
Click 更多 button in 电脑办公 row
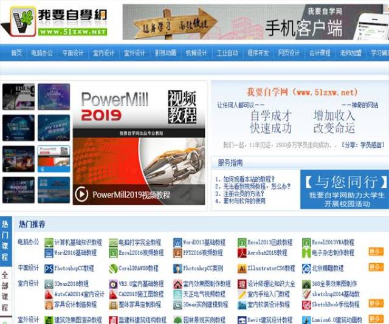(376, 252)
